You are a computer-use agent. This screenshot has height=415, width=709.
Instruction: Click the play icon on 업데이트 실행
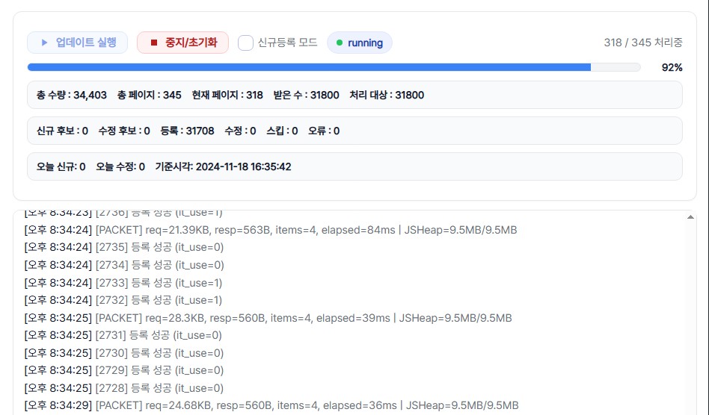45,43
